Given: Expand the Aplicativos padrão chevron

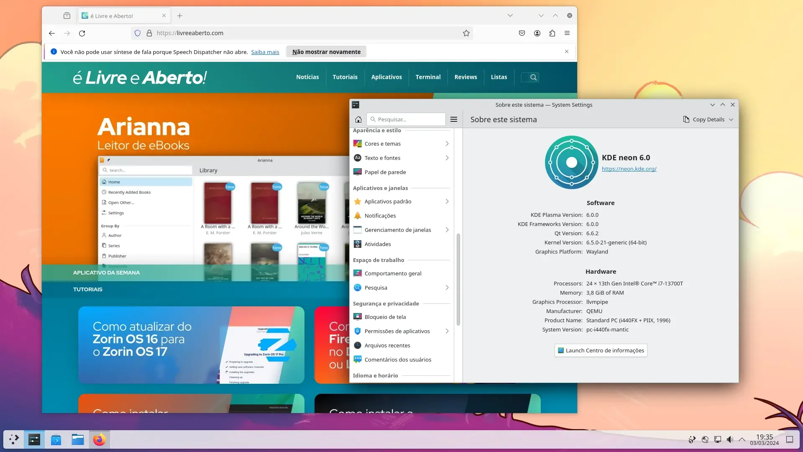Looking at the screenshot, I should click(x=447, y=201).
